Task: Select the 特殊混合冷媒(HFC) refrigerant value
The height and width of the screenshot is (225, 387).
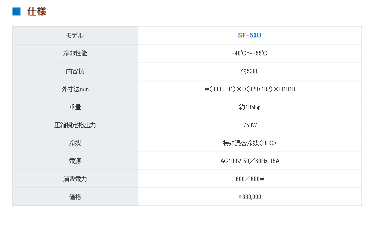Action: pyautogui.click(x=250, y=143)
